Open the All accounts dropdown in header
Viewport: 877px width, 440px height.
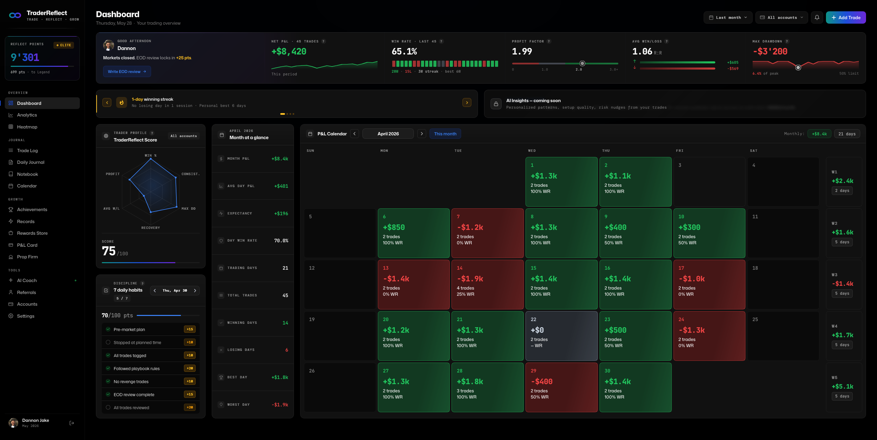tap(781, 17)
